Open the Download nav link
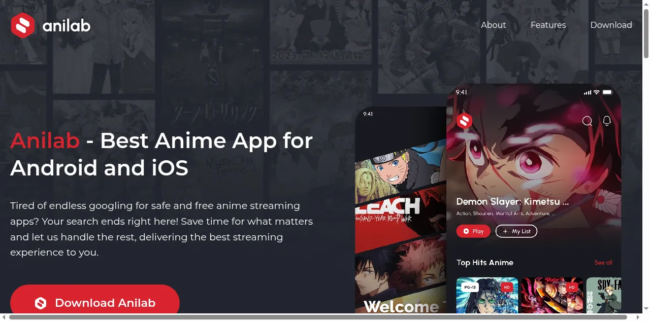Viewport: 650px width, 321px height. (611, 25)
